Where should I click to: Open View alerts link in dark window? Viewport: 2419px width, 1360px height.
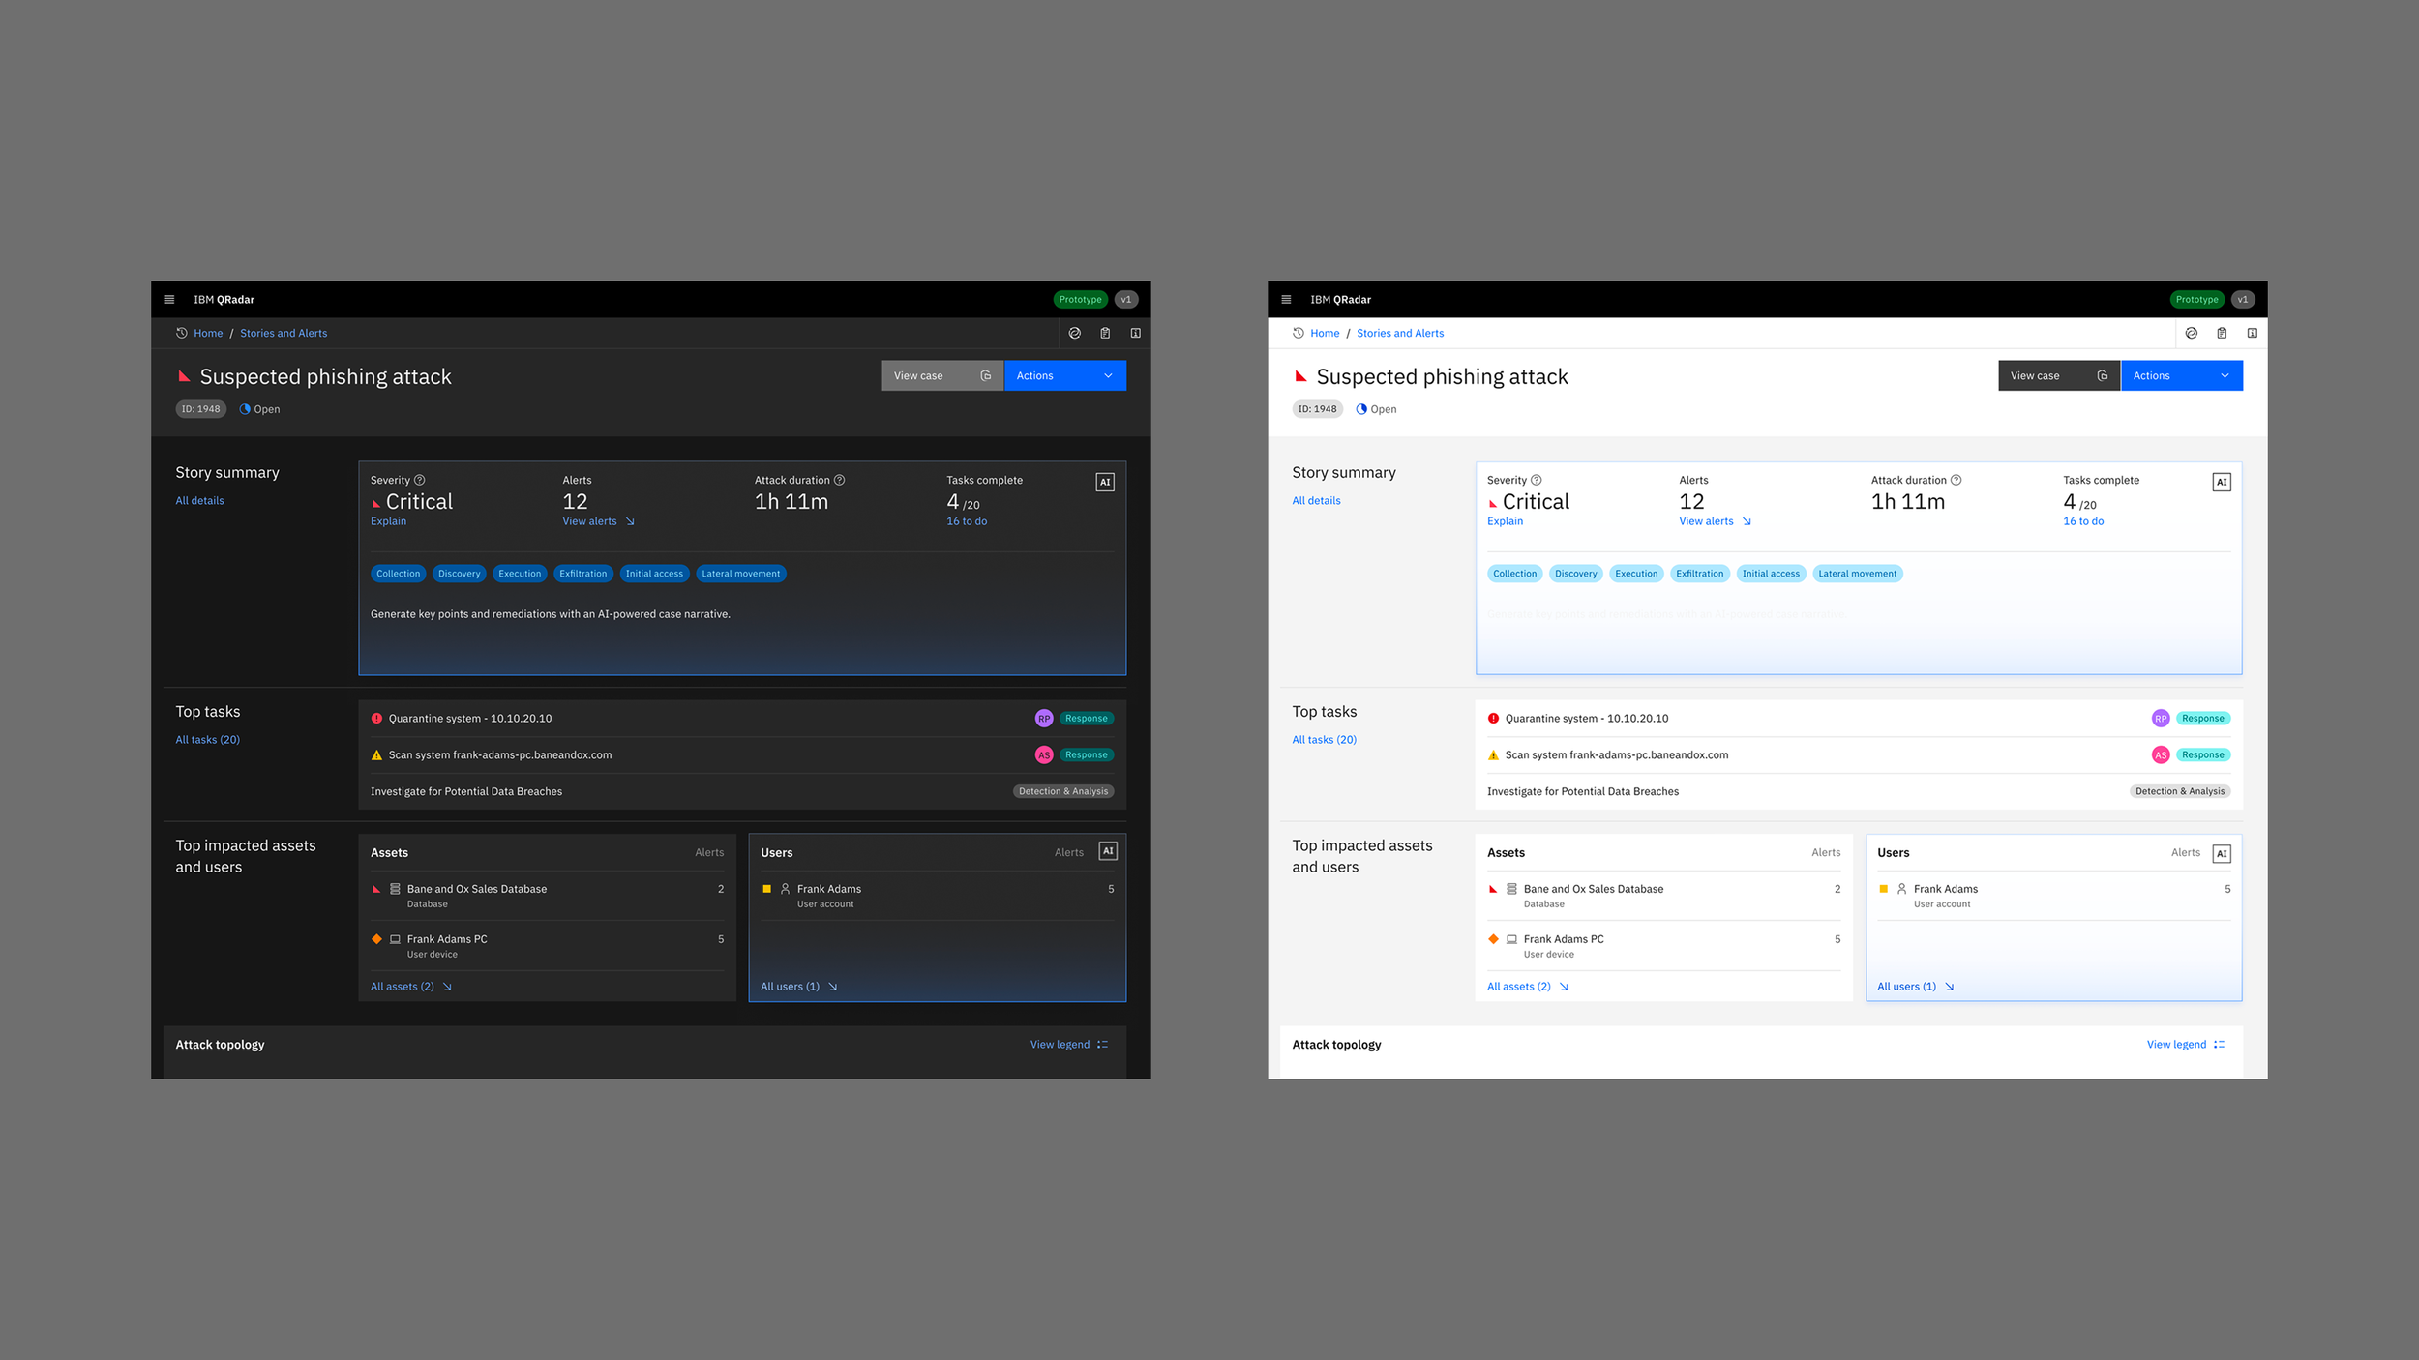tap(598, 521)
